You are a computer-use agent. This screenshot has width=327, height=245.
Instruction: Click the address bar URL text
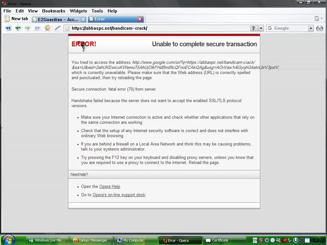(x=110, y=28)
